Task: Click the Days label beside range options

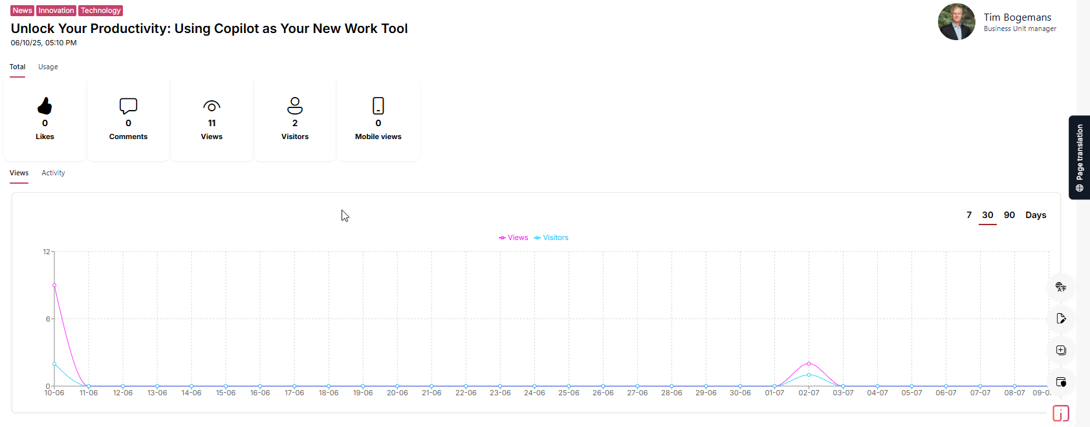Action: (1036, 215)
